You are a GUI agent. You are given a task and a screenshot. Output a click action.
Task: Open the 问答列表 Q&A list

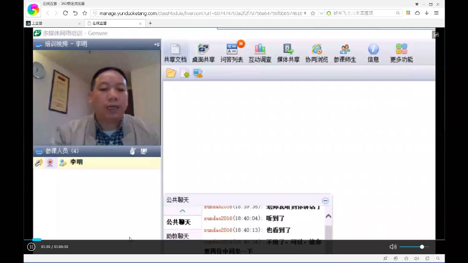(x=232, y=53)
